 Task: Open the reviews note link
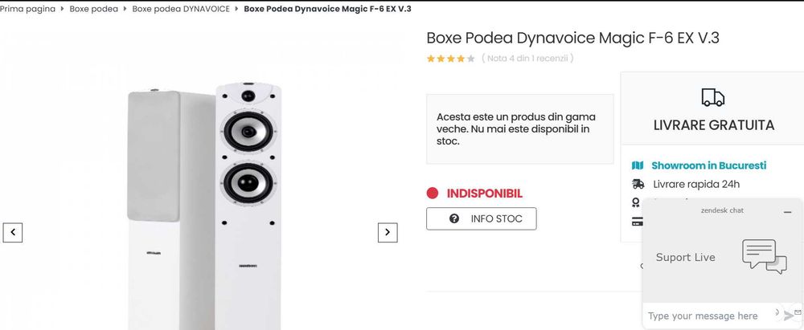click(527, 59)
